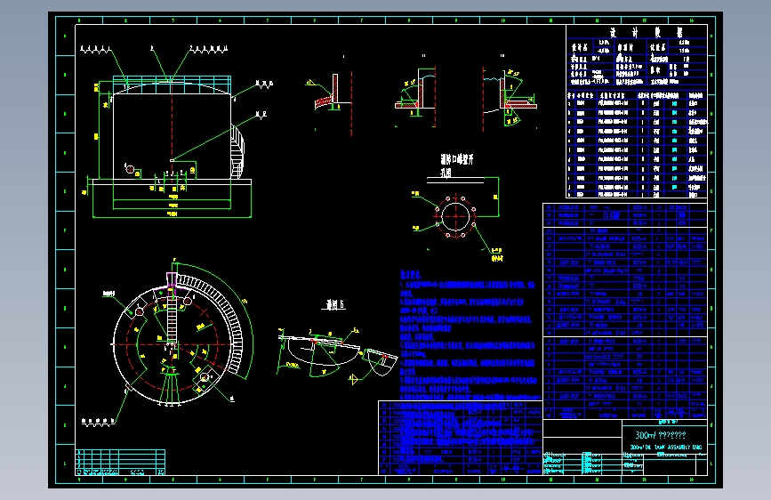This screenshot has width=771, height=500.
Task: Select the revision table in the sheet corner
Action: click(120, 463)
